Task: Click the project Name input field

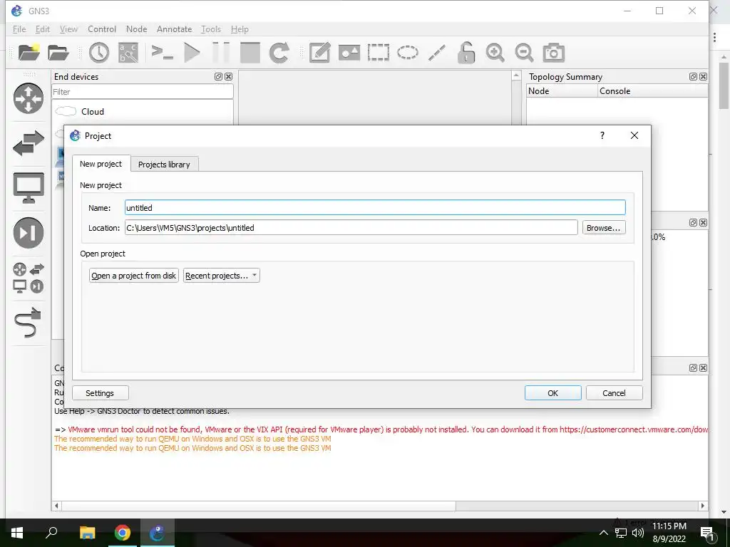Action: (x=375, y=207)
